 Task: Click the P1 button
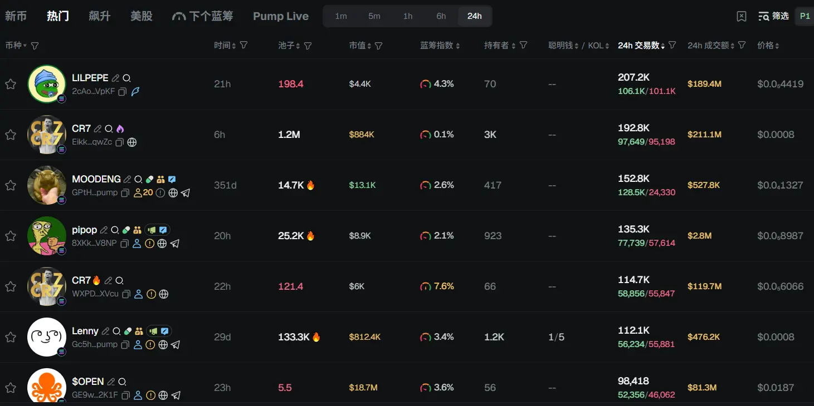pos(805,16)
